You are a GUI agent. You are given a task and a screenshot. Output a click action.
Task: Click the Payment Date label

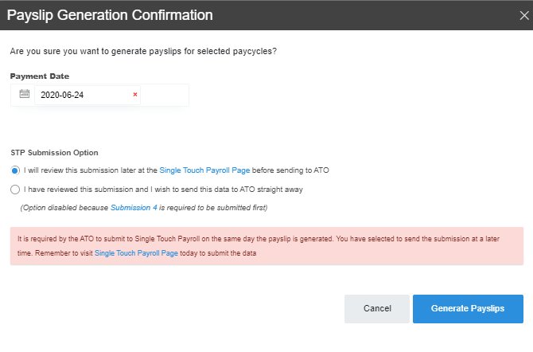click(x=40, y=76)
